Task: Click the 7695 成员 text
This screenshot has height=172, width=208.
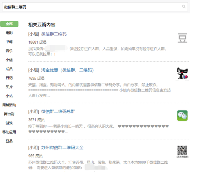Action: pos(36,78)
